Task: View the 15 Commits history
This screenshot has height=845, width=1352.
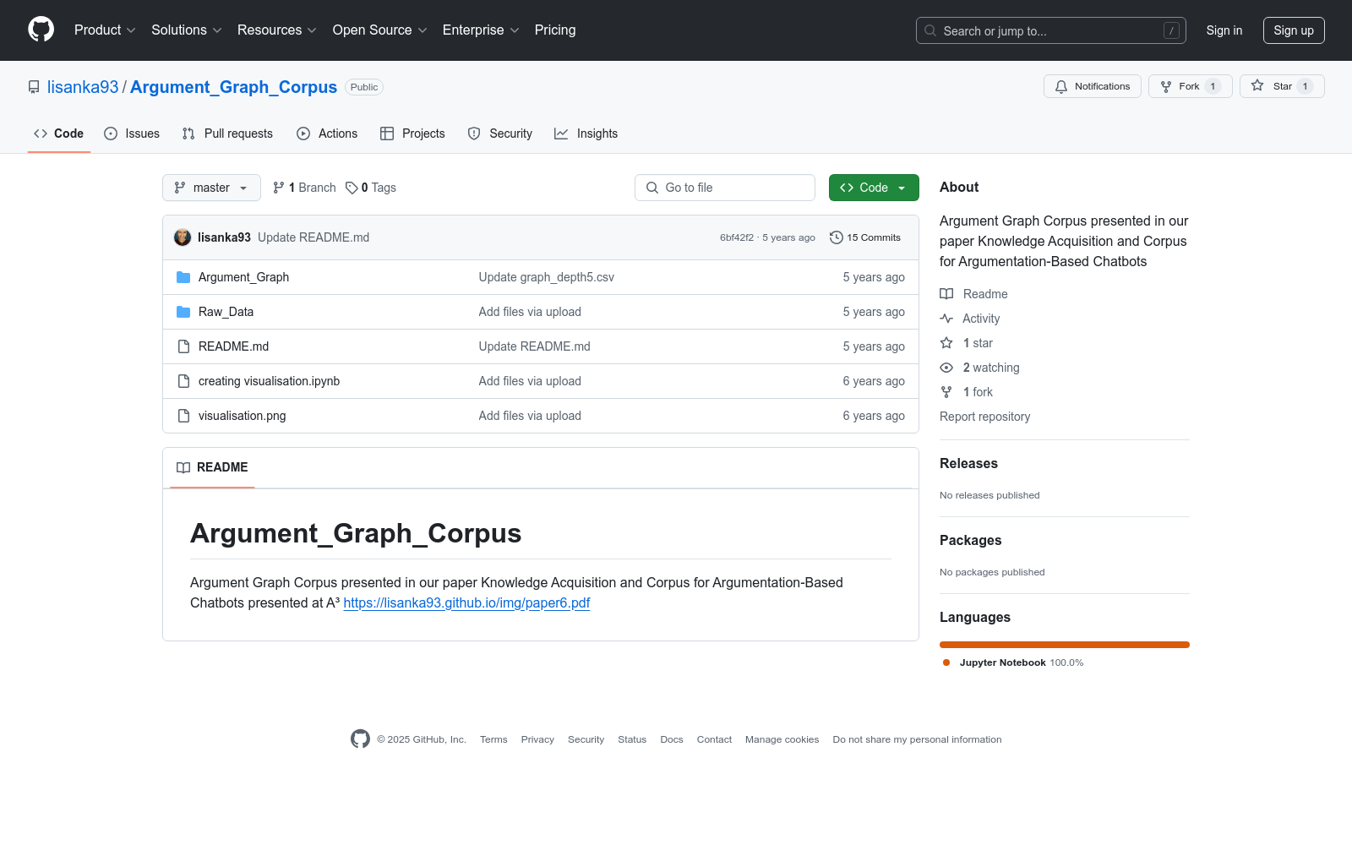Action: tap(865, 237)
